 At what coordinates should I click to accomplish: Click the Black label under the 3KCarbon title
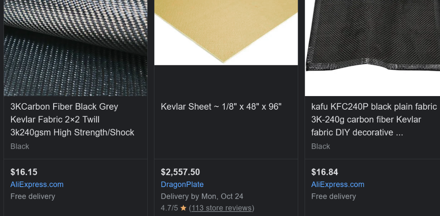coord(20,146)
